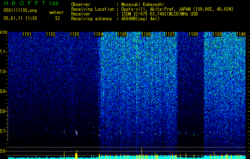Screen dimensions: 250x159
Task: Click time marker 1132
Action: (51, 34)
